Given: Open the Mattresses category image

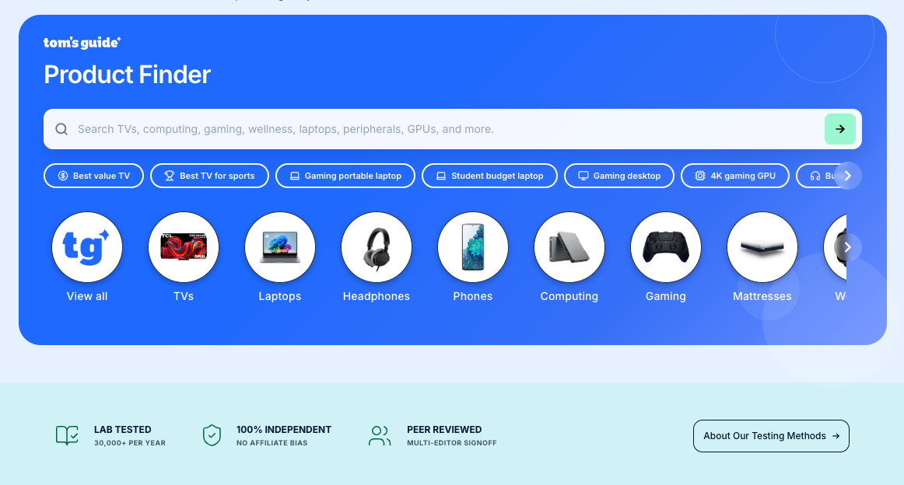Looking at the screenshot, I should (x=762, y=247).
